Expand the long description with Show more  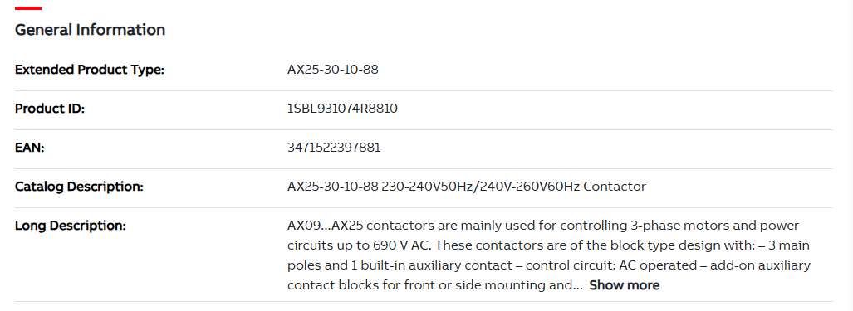pyautogui.click(x=624, y=285)
